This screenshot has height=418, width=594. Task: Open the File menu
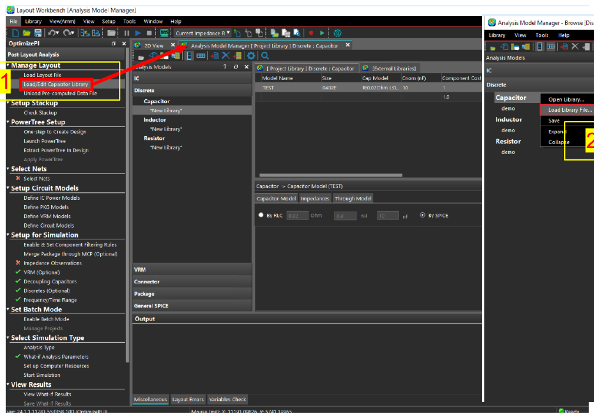(14, 21)
